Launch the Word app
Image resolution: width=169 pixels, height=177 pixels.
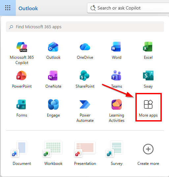[117, 51]
